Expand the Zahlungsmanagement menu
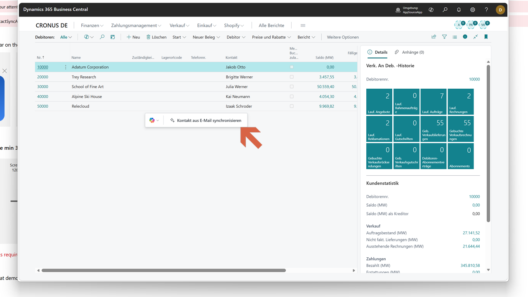528x297 pixels. coord(136,26)
